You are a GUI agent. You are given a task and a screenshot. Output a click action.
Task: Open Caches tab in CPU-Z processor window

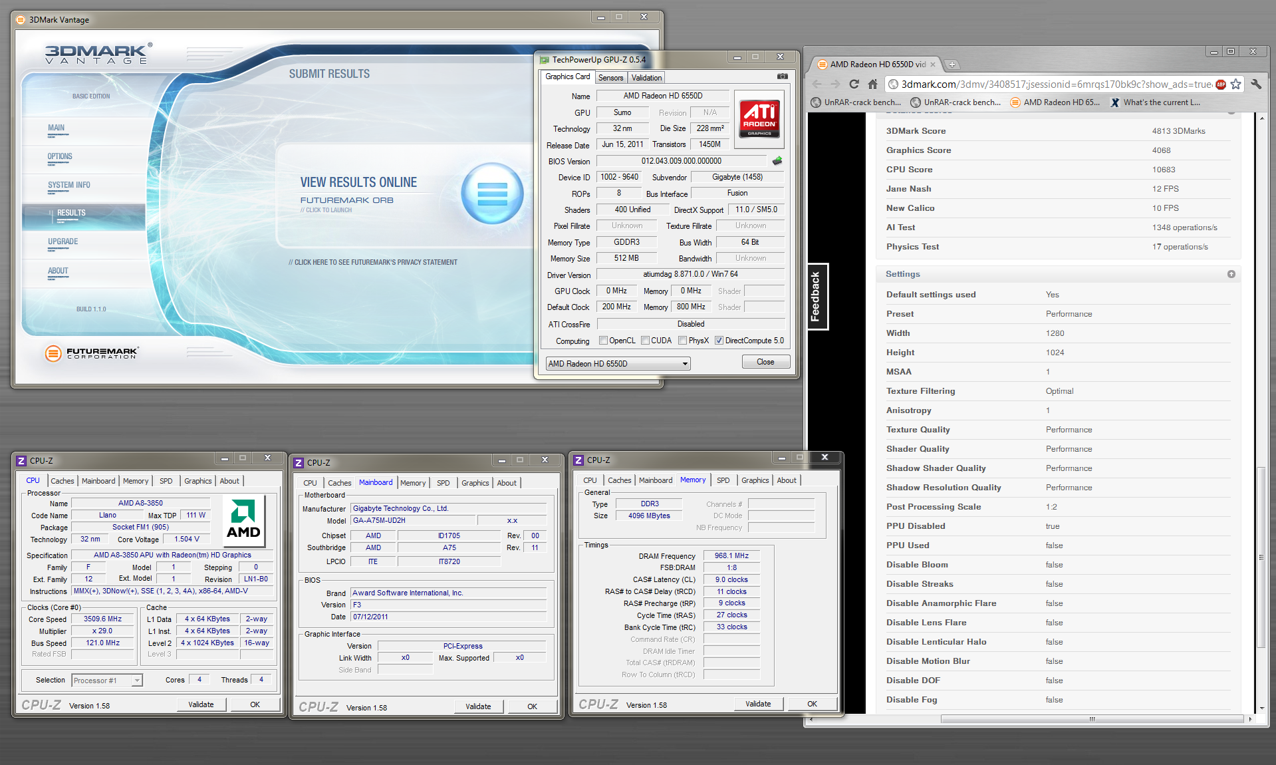coord(63,481)
